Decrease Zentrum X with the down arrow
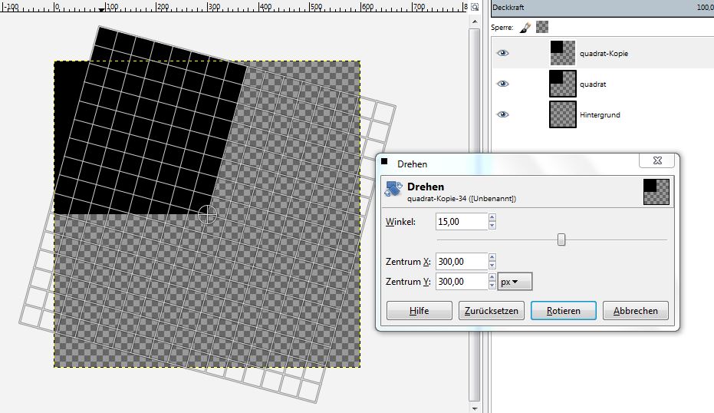This screenshot has width=714, height=413. click(x=492, y=266)
